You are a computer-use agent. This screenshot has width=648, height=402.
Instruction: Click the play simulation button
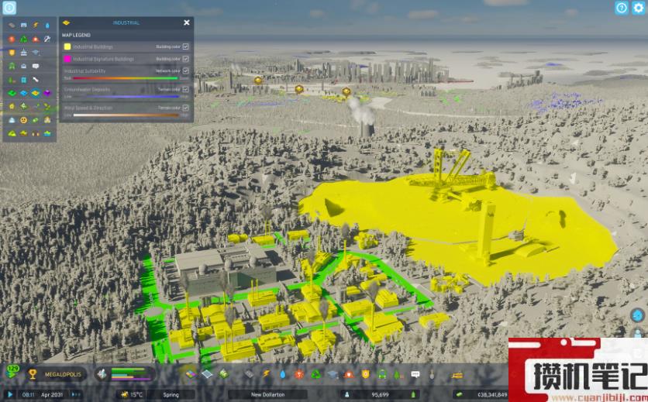click(x=9, y=394)
